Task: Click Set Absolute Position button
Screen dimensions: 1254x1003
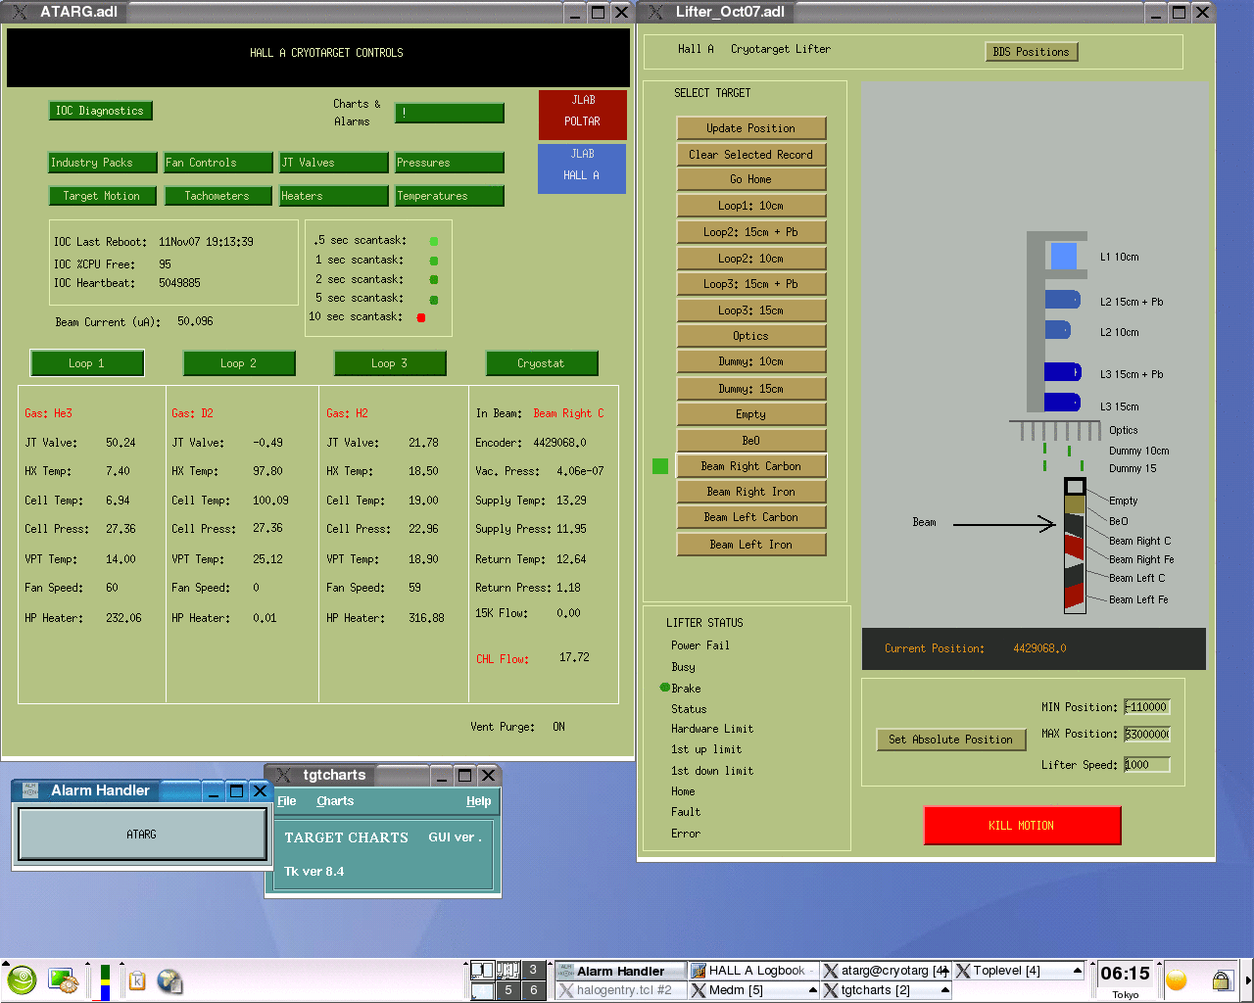Action: (x=950, y=740)
